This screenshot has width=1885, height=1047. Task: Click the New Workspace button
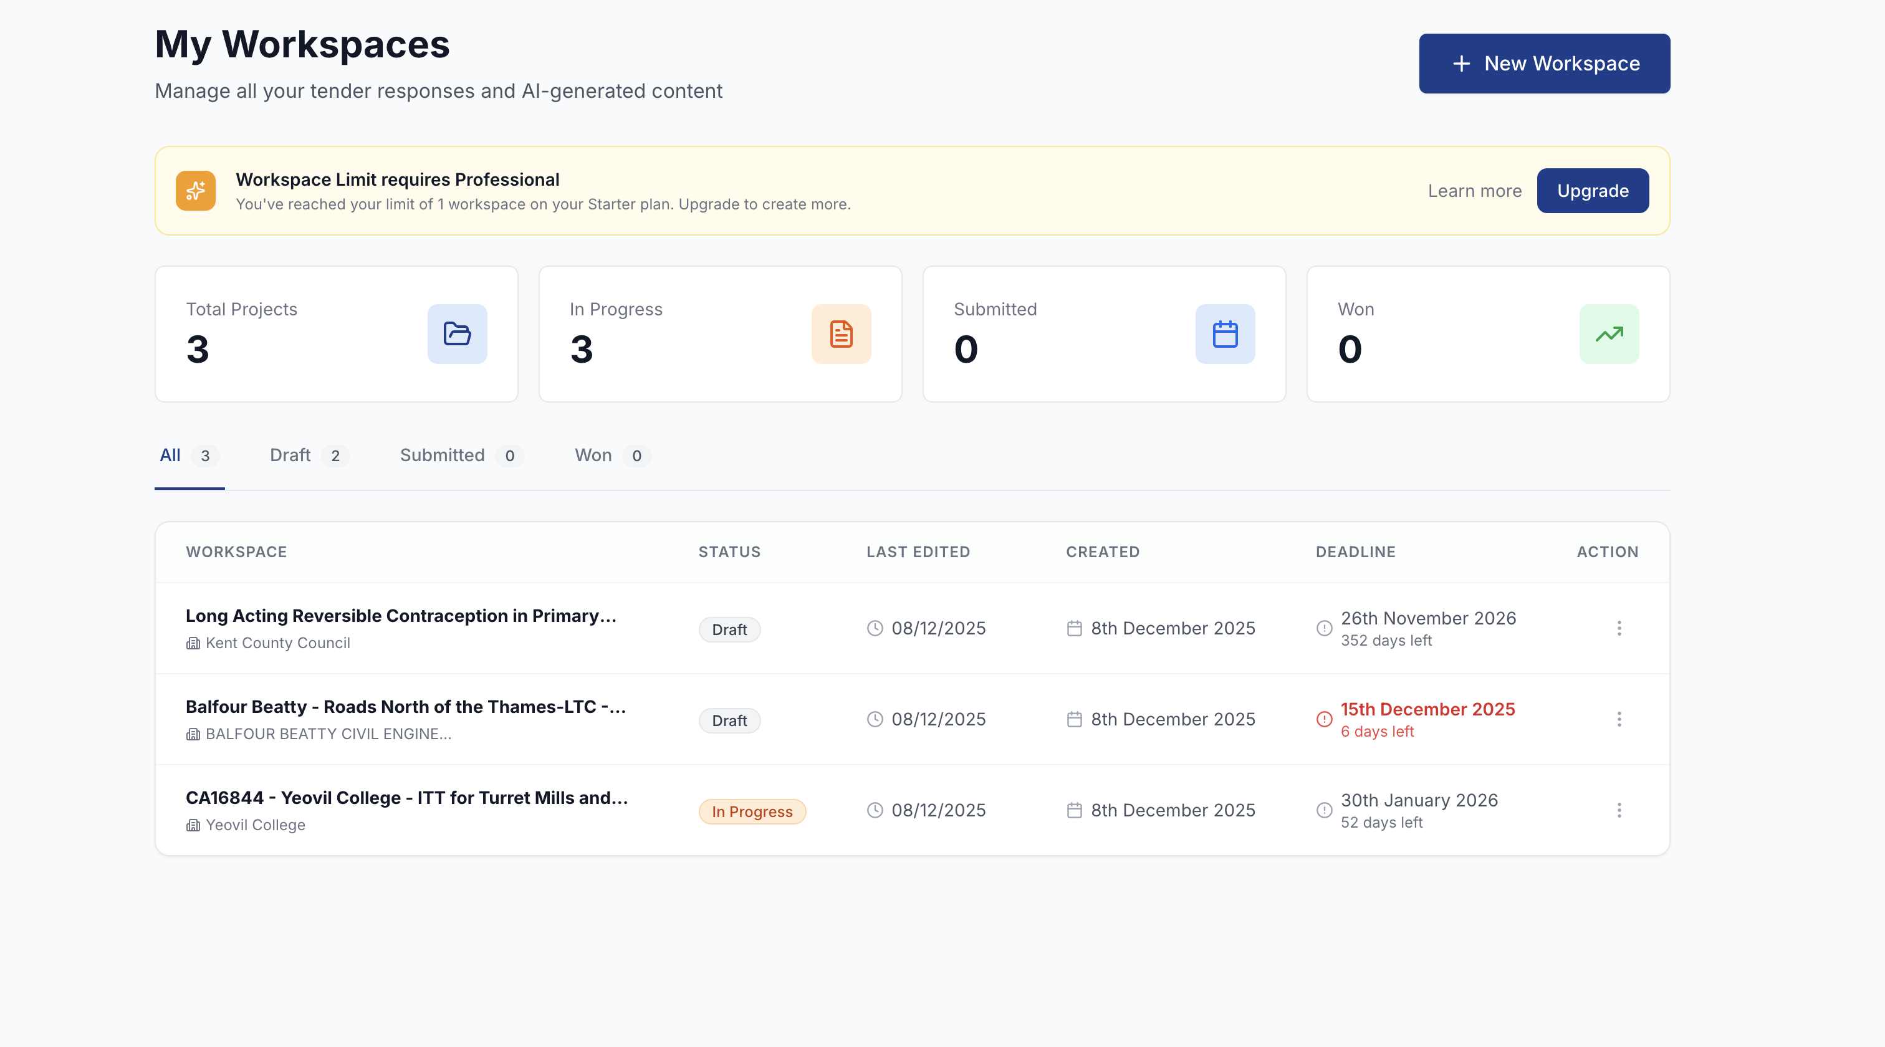tap(1543, 63)
